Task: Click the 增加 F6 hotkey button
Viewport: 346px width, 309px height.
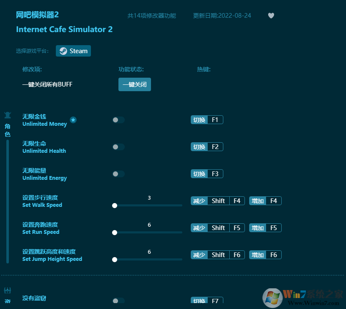Action: pyautogui.click(x=265, y=255)
